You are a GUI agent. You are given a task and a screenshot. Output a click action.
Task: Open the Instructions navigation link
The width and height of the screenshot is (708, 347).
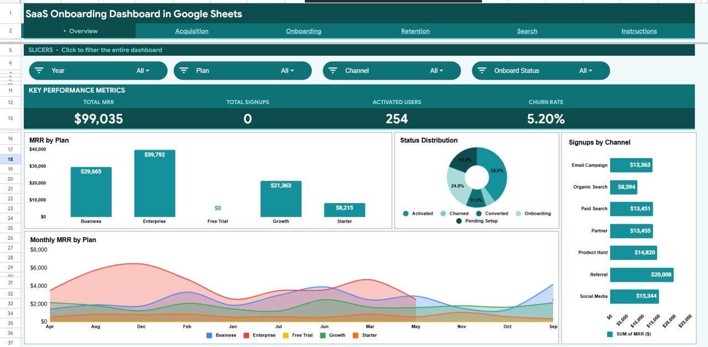[639, 31]
